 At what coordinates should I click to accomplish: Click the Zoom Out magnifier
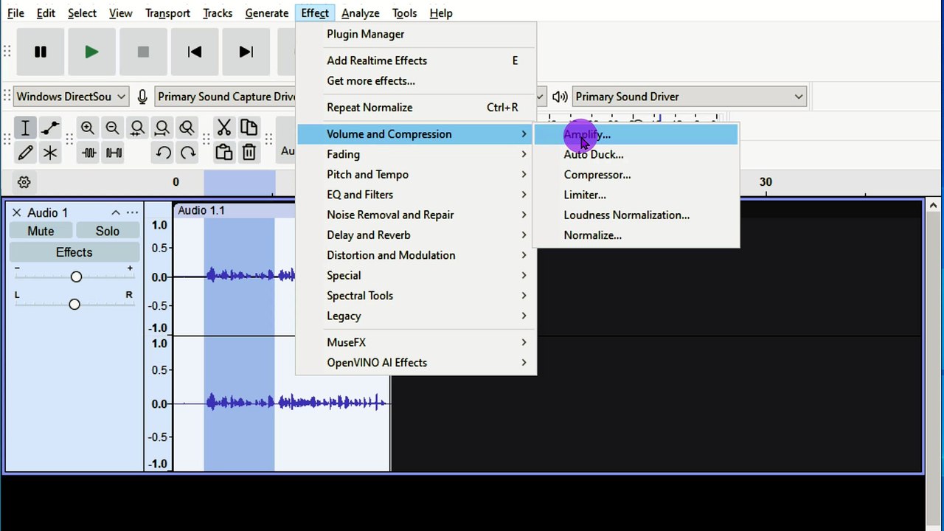click(x=112, y=128)
